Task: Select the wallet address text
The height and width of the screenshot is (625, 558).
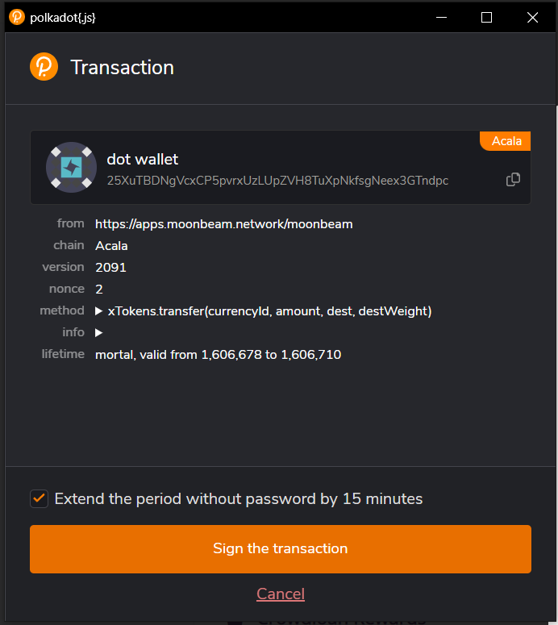Action: pyautogui.click(x=277, y=181)
